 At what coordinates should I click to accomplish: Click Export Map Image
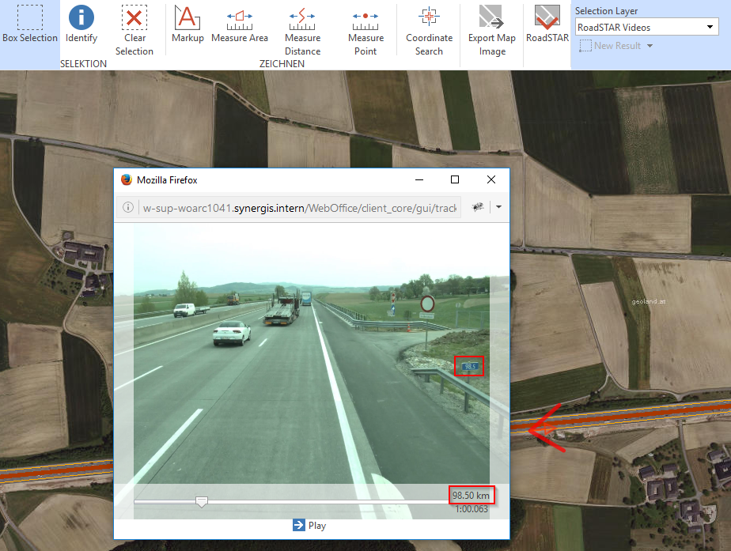point(490,30)
